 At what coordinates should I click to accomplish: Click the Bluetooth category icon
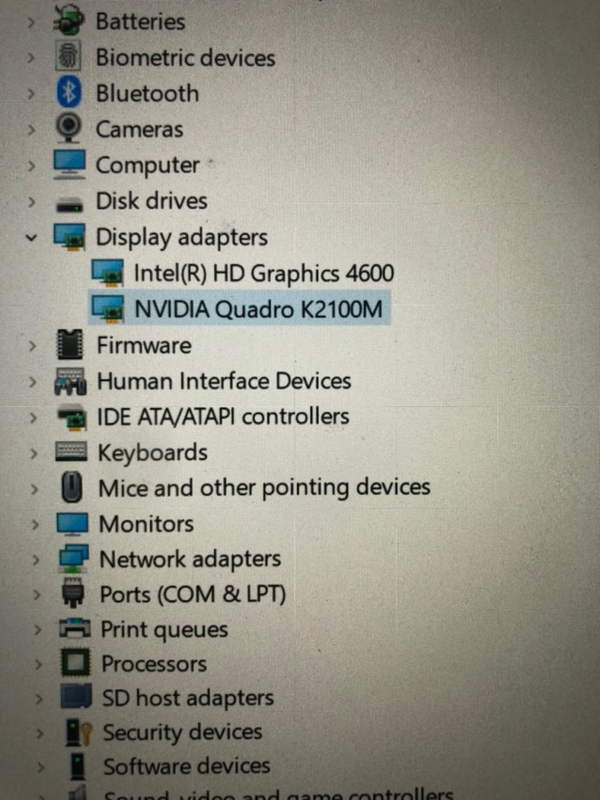[x=69, y=92]
